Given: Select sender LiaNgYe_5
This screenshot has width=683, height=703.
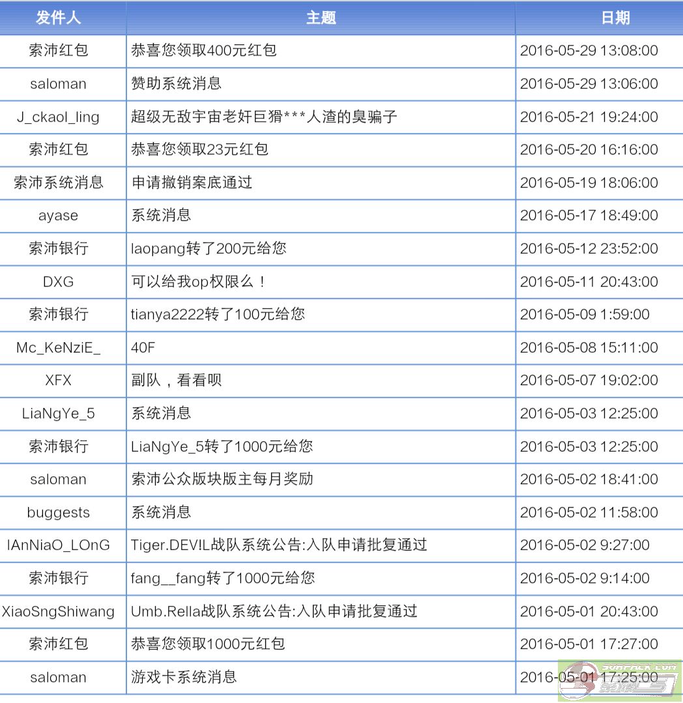Looking at the screenshot, I should (x=58, y=413).
